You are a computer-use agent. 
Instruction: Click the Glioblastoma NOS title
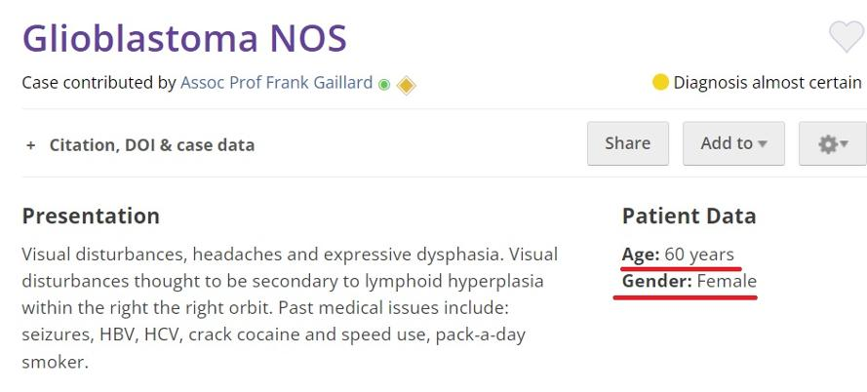(x=184, y=38)
